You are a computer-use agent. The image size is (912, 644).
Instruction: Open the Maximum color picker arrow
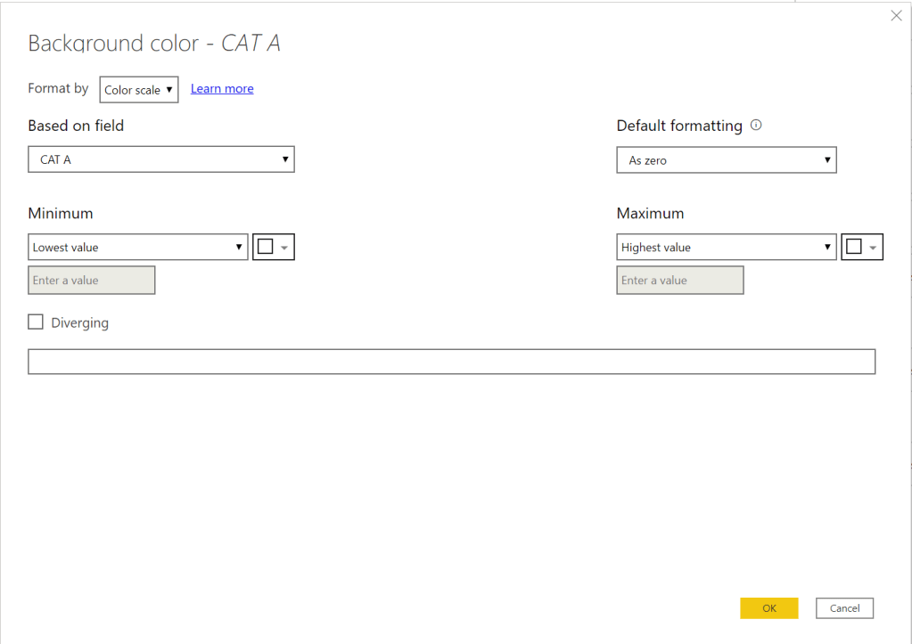[873, 248]
